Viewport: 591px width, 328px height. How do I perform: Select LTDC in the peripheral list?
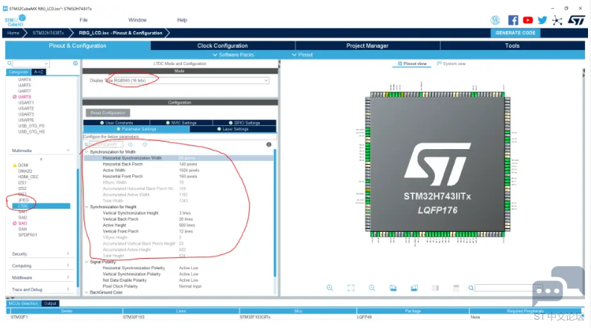41,206
